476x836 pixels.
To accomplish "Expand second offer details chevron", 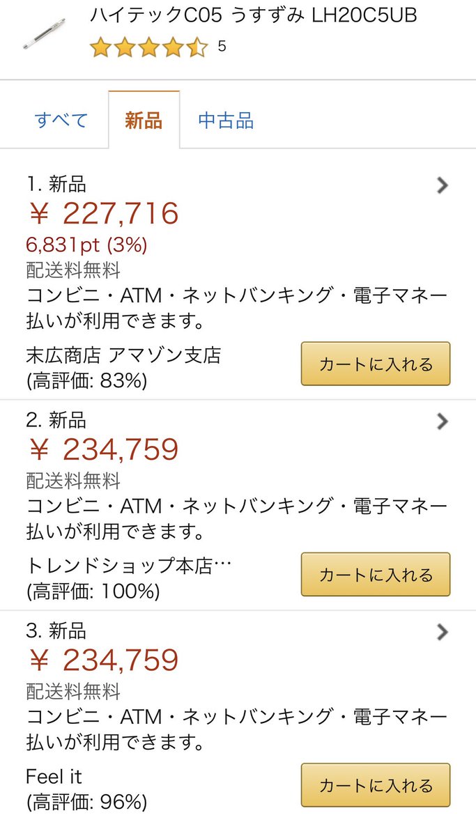I will [x=442, y=421].
